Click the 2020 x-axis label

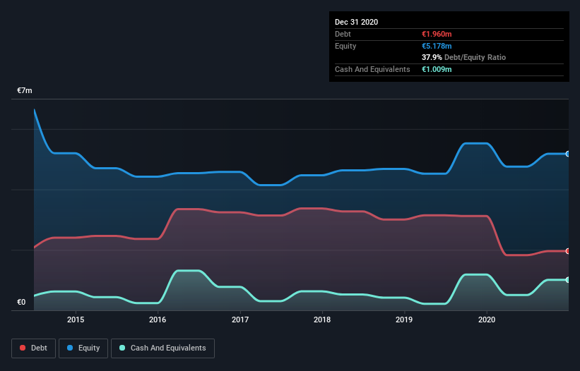pyautogui.click(x=487, y=320)
